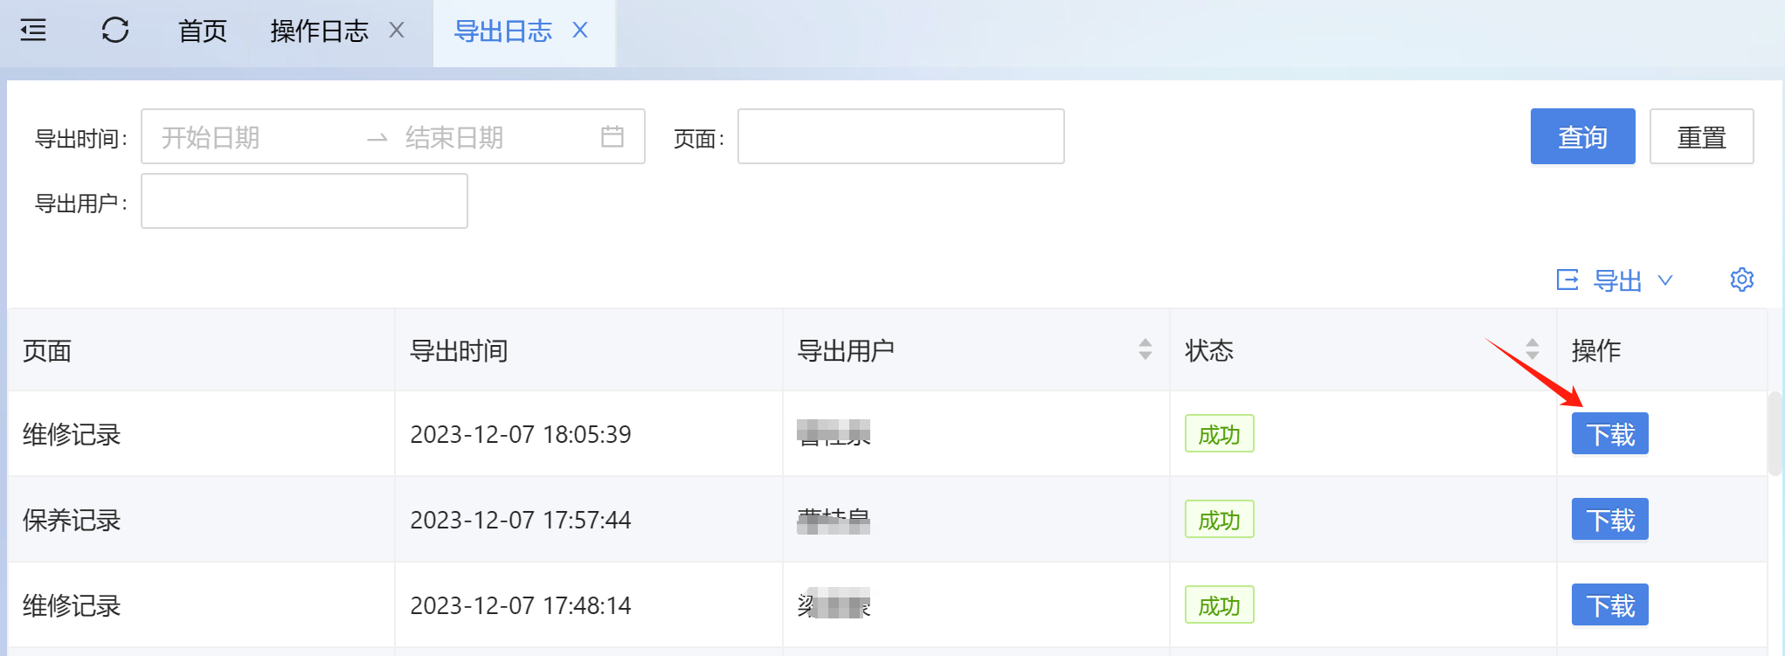Close the 操作日志 tab

point(397,31)
